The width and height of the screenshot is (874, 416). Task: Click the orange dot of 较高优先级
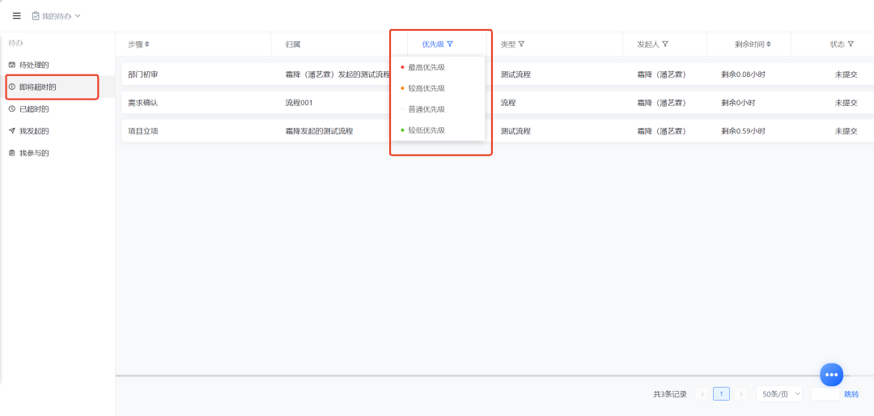coord(402,88)
